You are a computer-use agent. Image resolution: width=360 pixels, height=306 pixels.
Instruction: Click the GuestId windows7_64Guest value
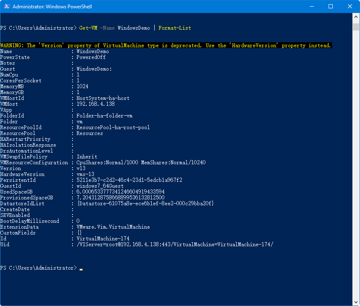tap(100, 186)
